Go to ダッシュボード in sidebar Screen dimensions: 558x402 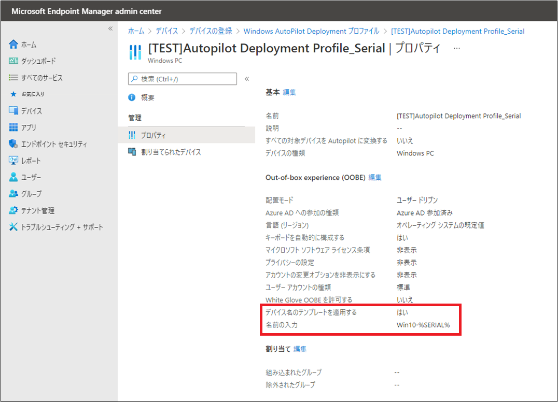38,61
